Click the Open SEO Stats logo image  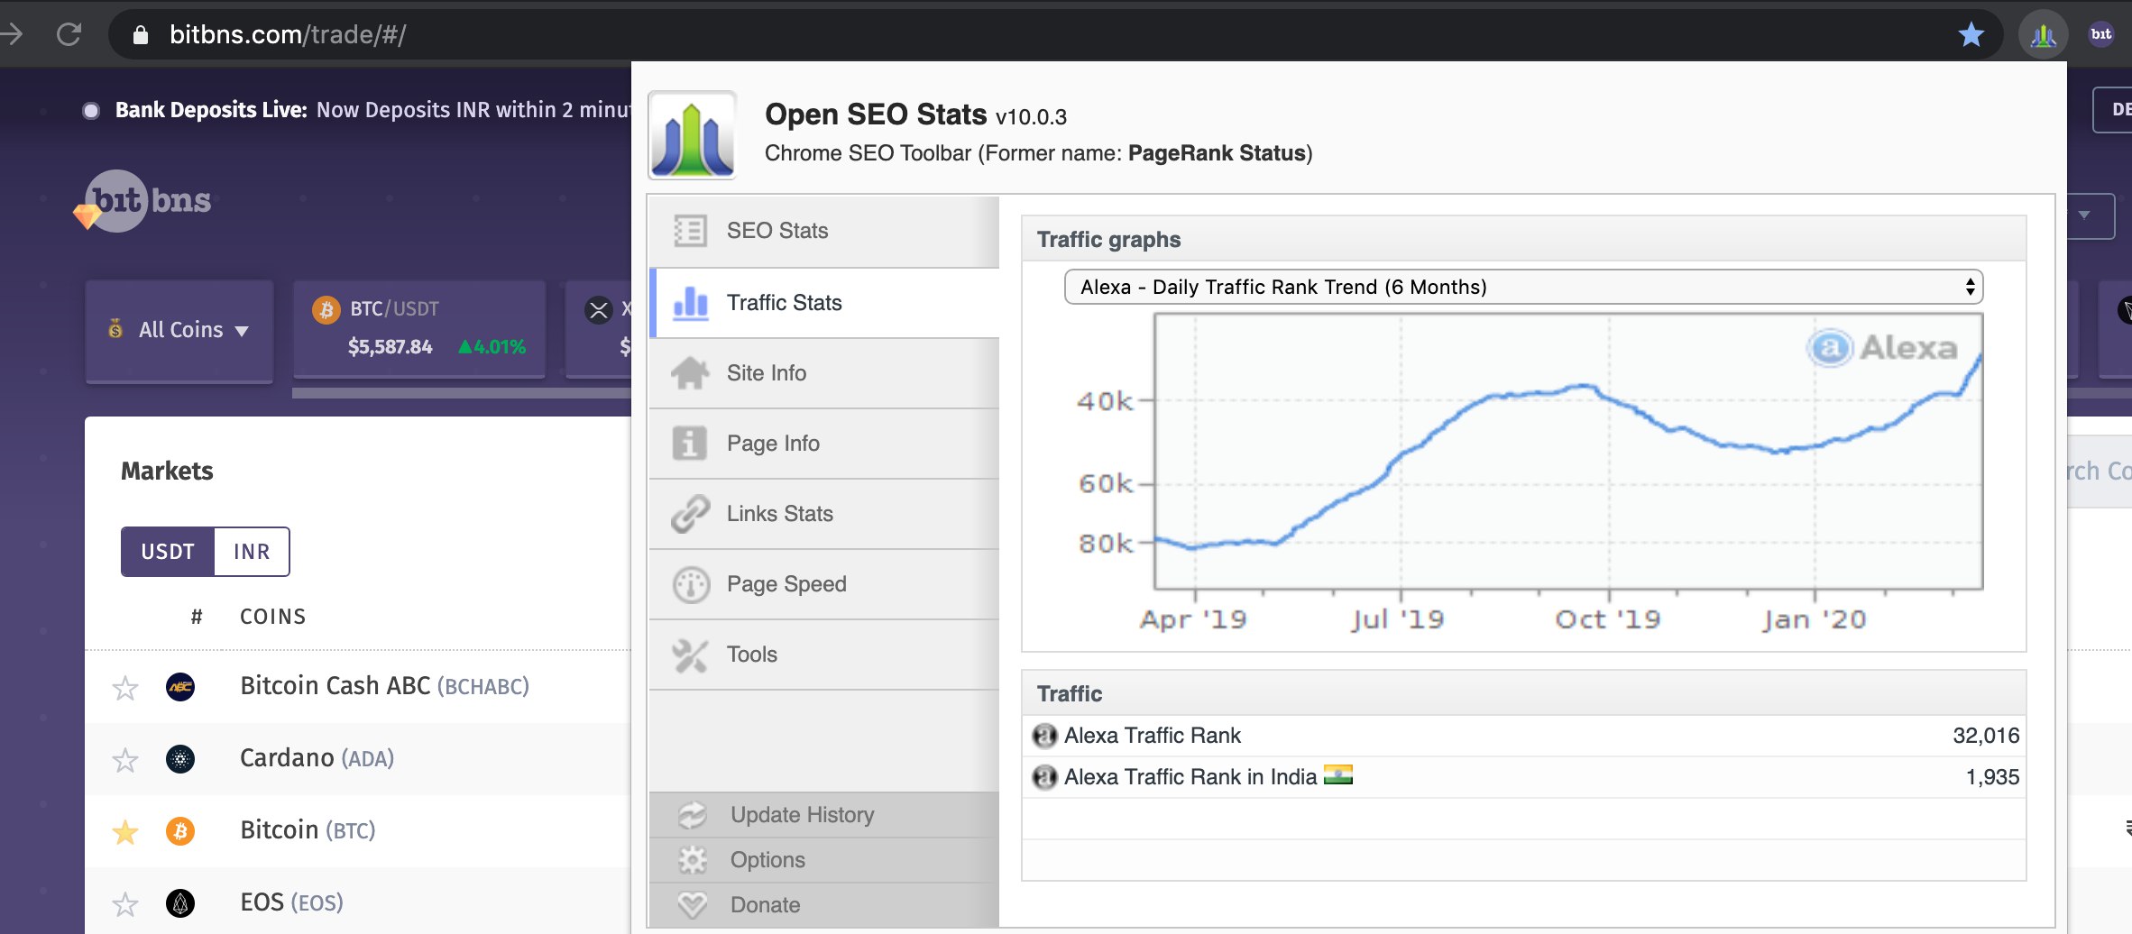click(x=692, y=135)
